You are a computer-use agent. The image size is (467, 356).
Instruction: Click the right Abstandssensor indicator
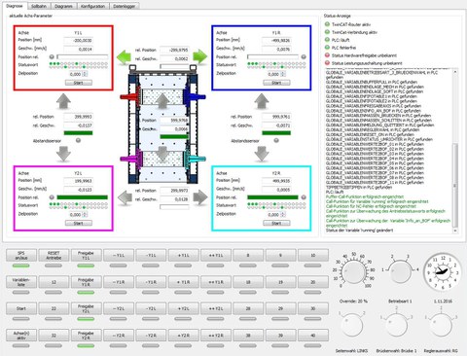coord(276,140)
